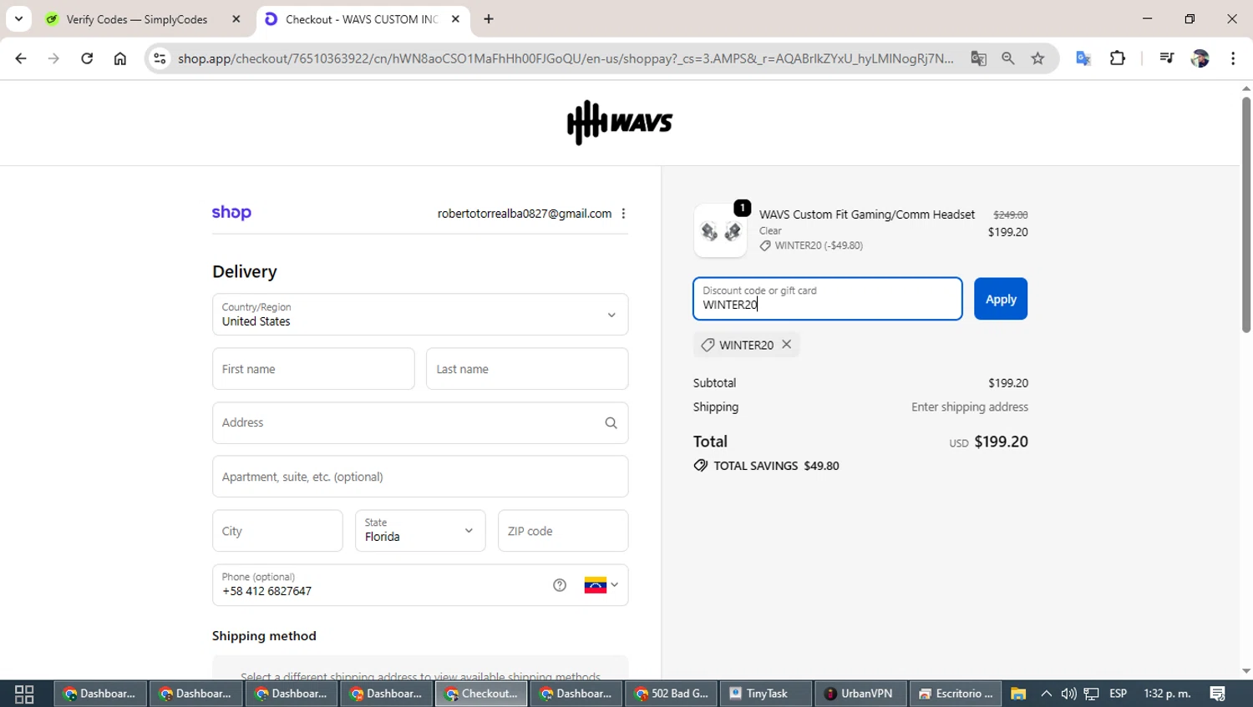
Task: Open the network icon in system tray
Action: tap(1091, 694)
